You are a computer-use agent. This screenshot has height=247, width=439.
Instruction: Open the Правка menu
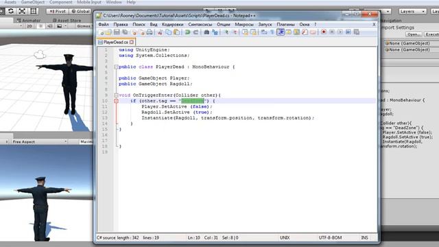click(121, 25)
